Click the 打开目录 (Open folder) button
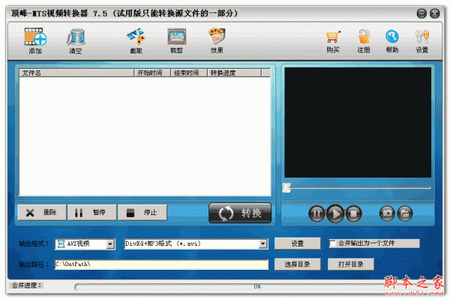Viewport: 450px width, 299px height. point(351,265)
